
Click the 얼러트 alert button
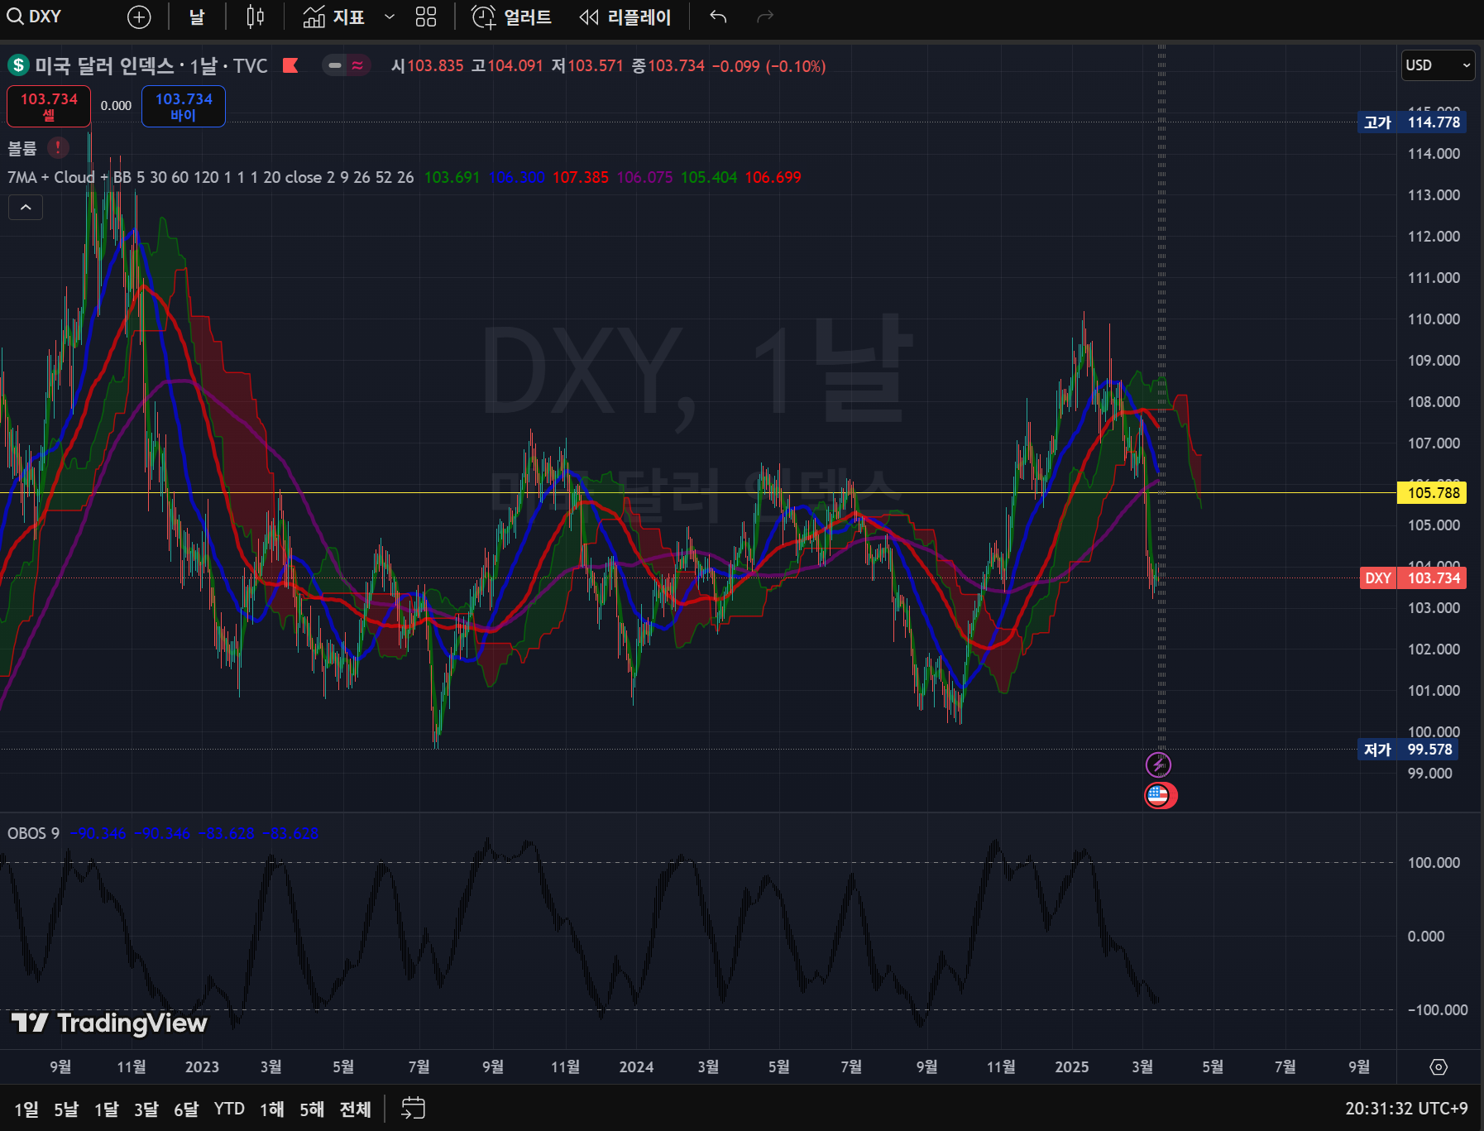511,17
